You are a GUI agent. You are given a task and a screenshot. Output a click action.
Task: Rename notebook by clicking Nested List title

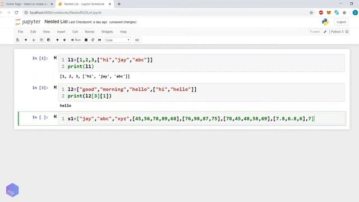click(56, 21)
